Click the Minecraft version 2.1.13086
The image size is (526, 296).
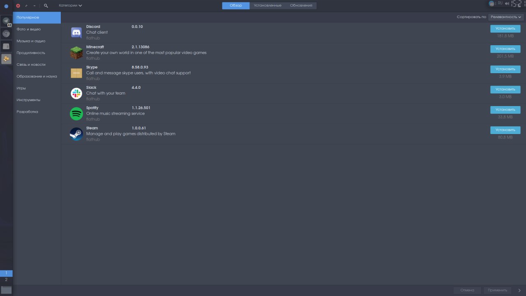click(141, 47)
